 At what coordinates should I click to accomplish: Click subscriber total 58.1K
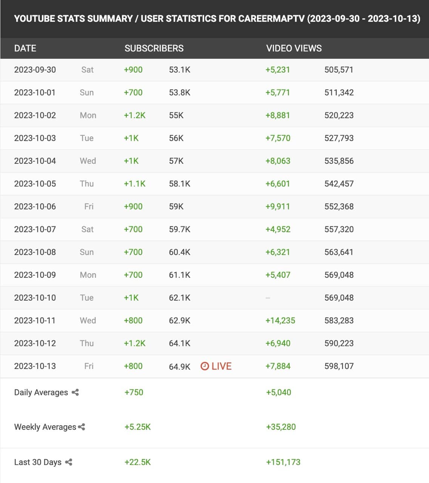[x=180, y=184]
